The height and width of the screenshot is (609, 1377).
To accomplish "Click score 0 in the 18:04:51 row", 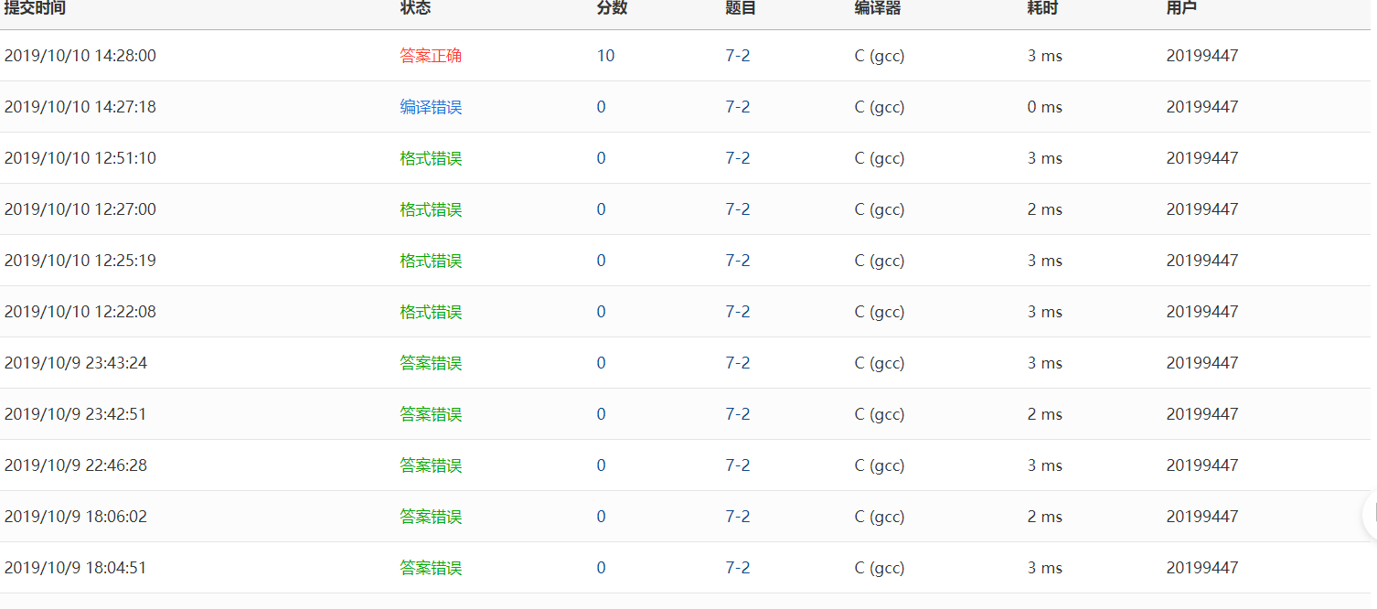I will (x=601, y=568).
